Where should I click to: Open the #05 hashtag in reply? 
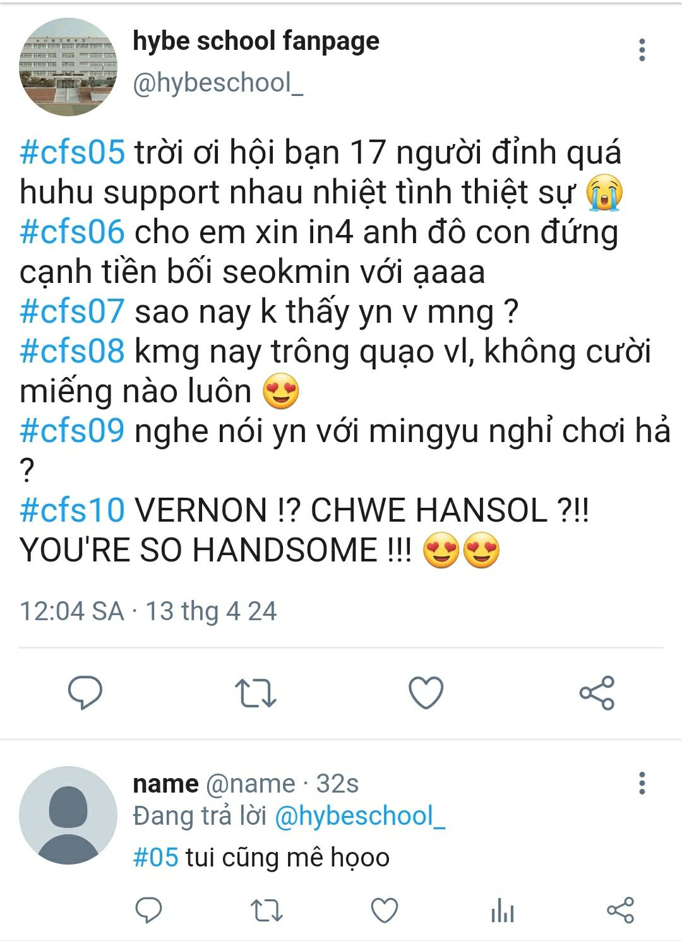pos(156,858)
